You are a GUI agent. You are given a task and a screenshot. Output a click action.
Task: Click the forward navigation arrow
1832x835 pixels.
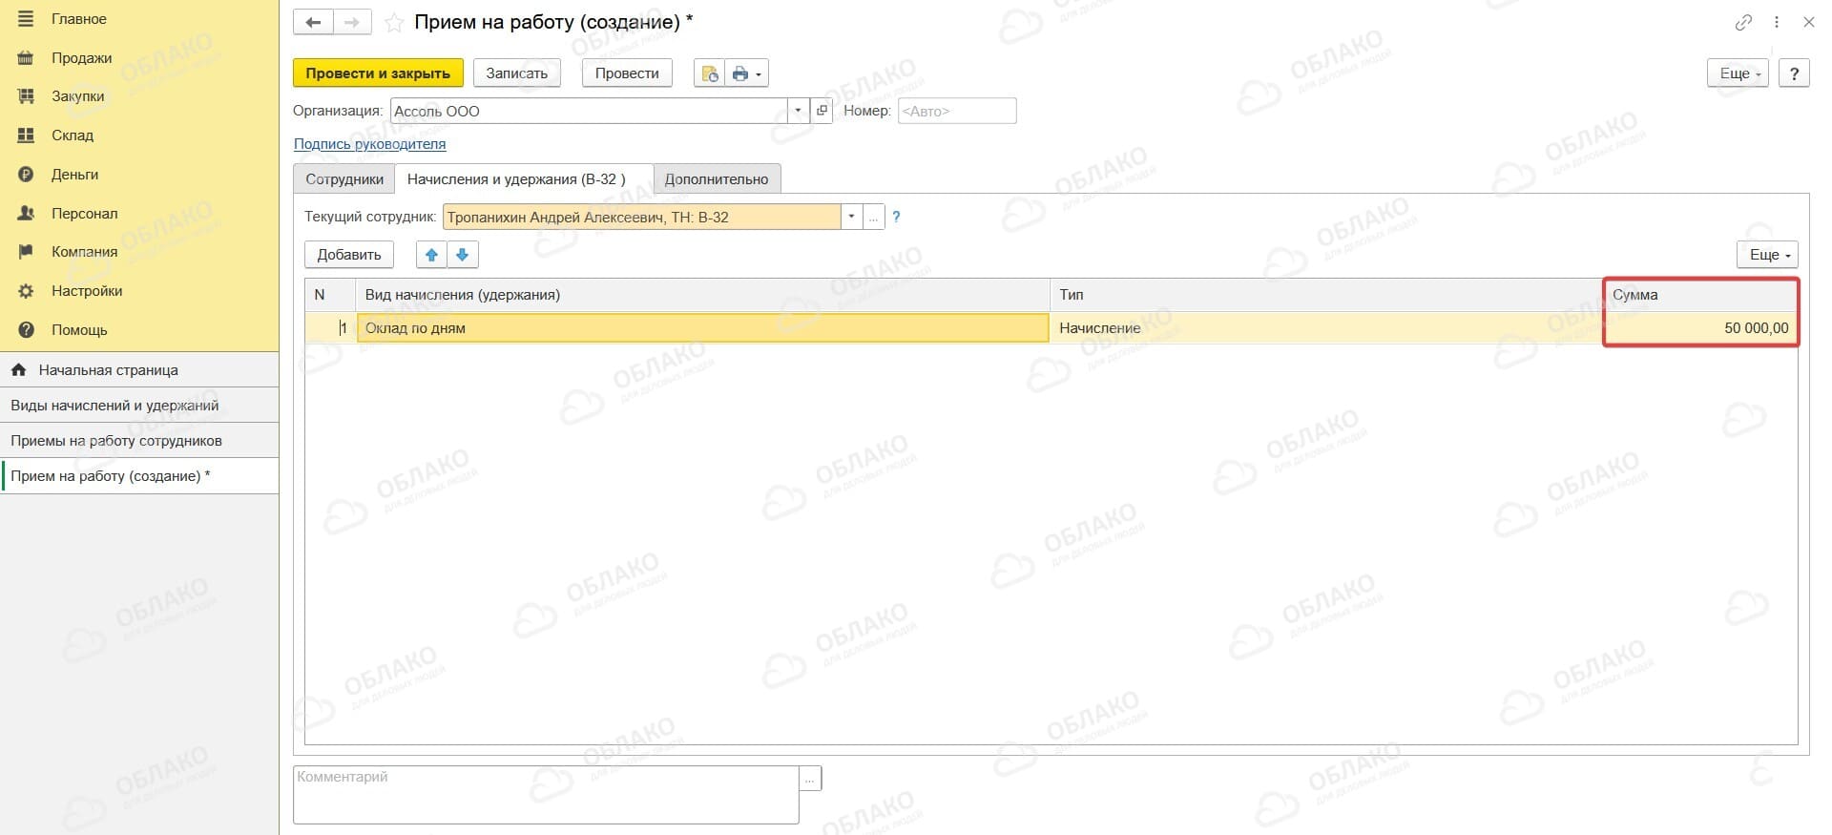click(352, 22)
